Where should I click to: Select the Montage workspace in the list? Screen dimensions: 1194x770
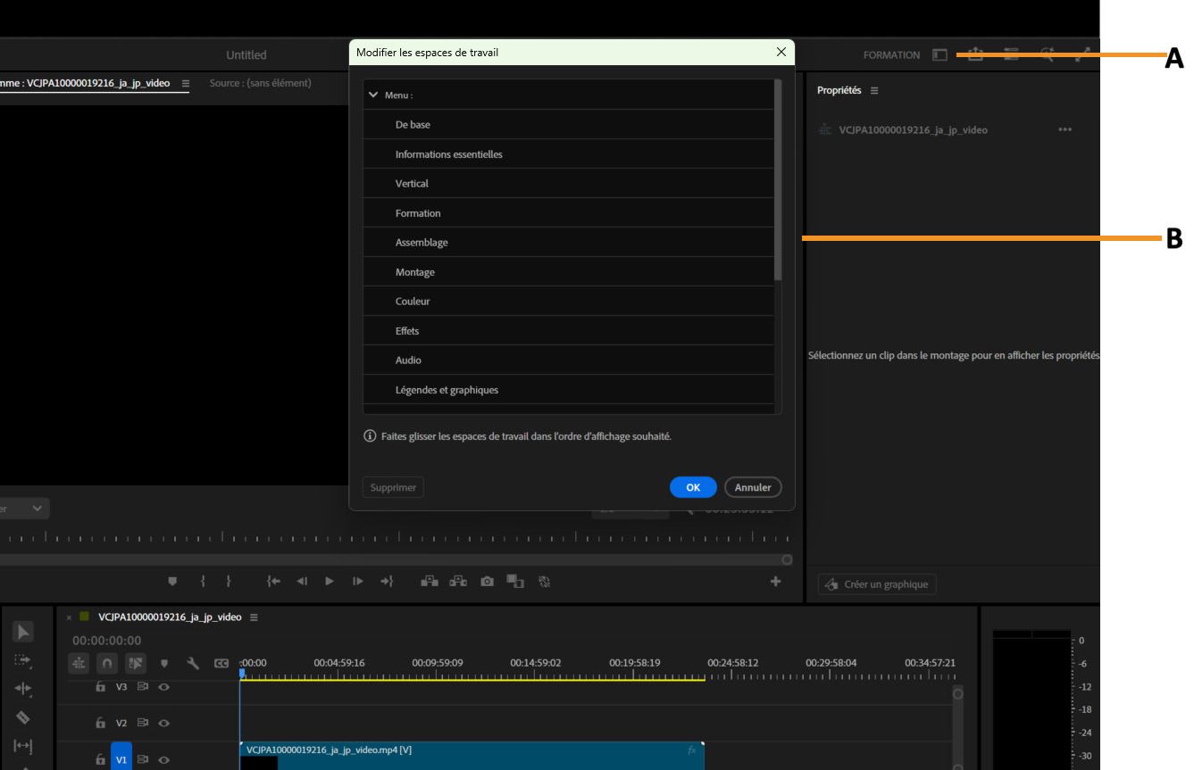pyautogui.click(x=571, y=271)
